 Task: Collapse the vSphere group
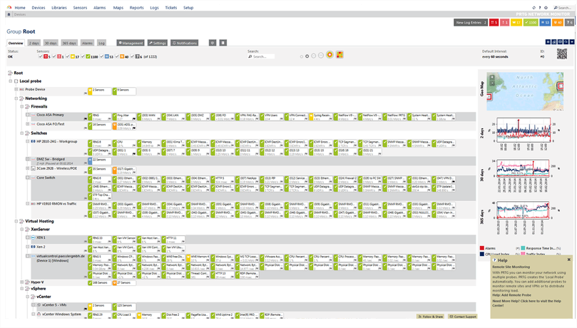pyautogui.click(x=21, y=289)
